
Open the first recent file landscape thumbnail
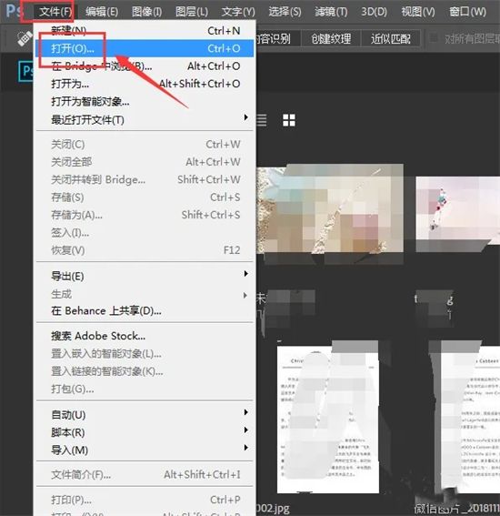[330, 208]
